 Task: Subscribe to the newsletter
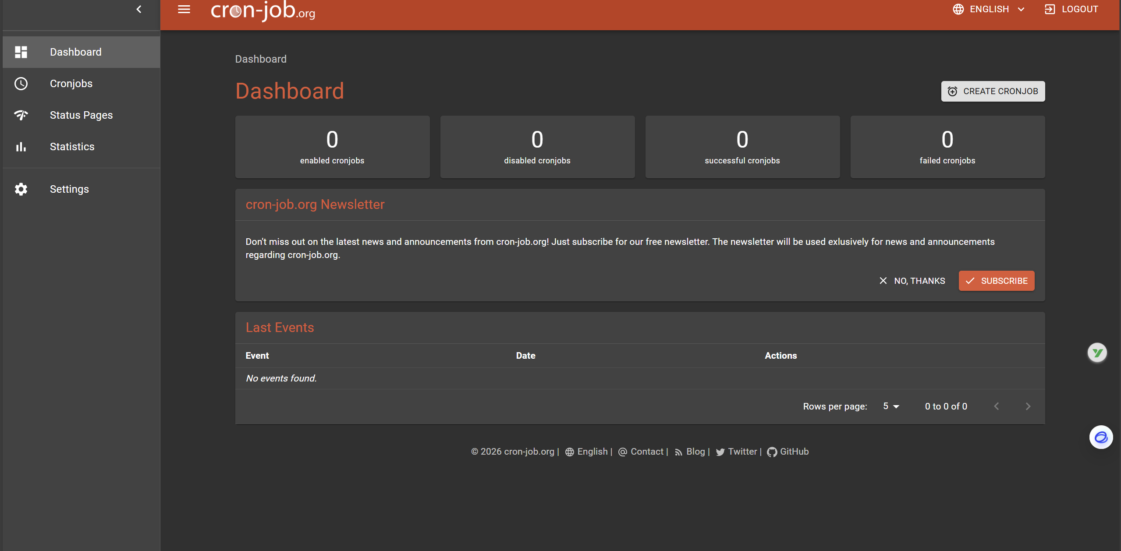point(997,281)
